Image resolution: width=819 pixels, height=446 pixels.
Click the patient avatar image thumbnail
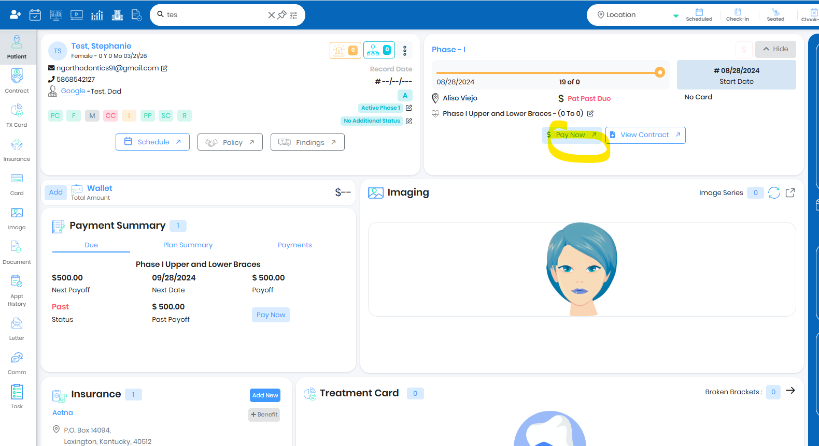point(582,269)
